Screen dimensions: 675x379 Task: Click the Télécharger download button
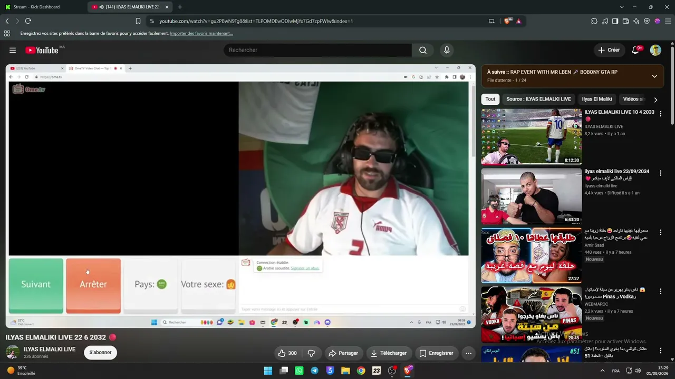[389, 353]
